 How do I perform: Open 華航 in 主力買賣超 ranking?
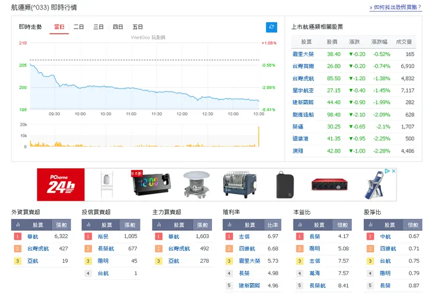[x=174, y=237]
